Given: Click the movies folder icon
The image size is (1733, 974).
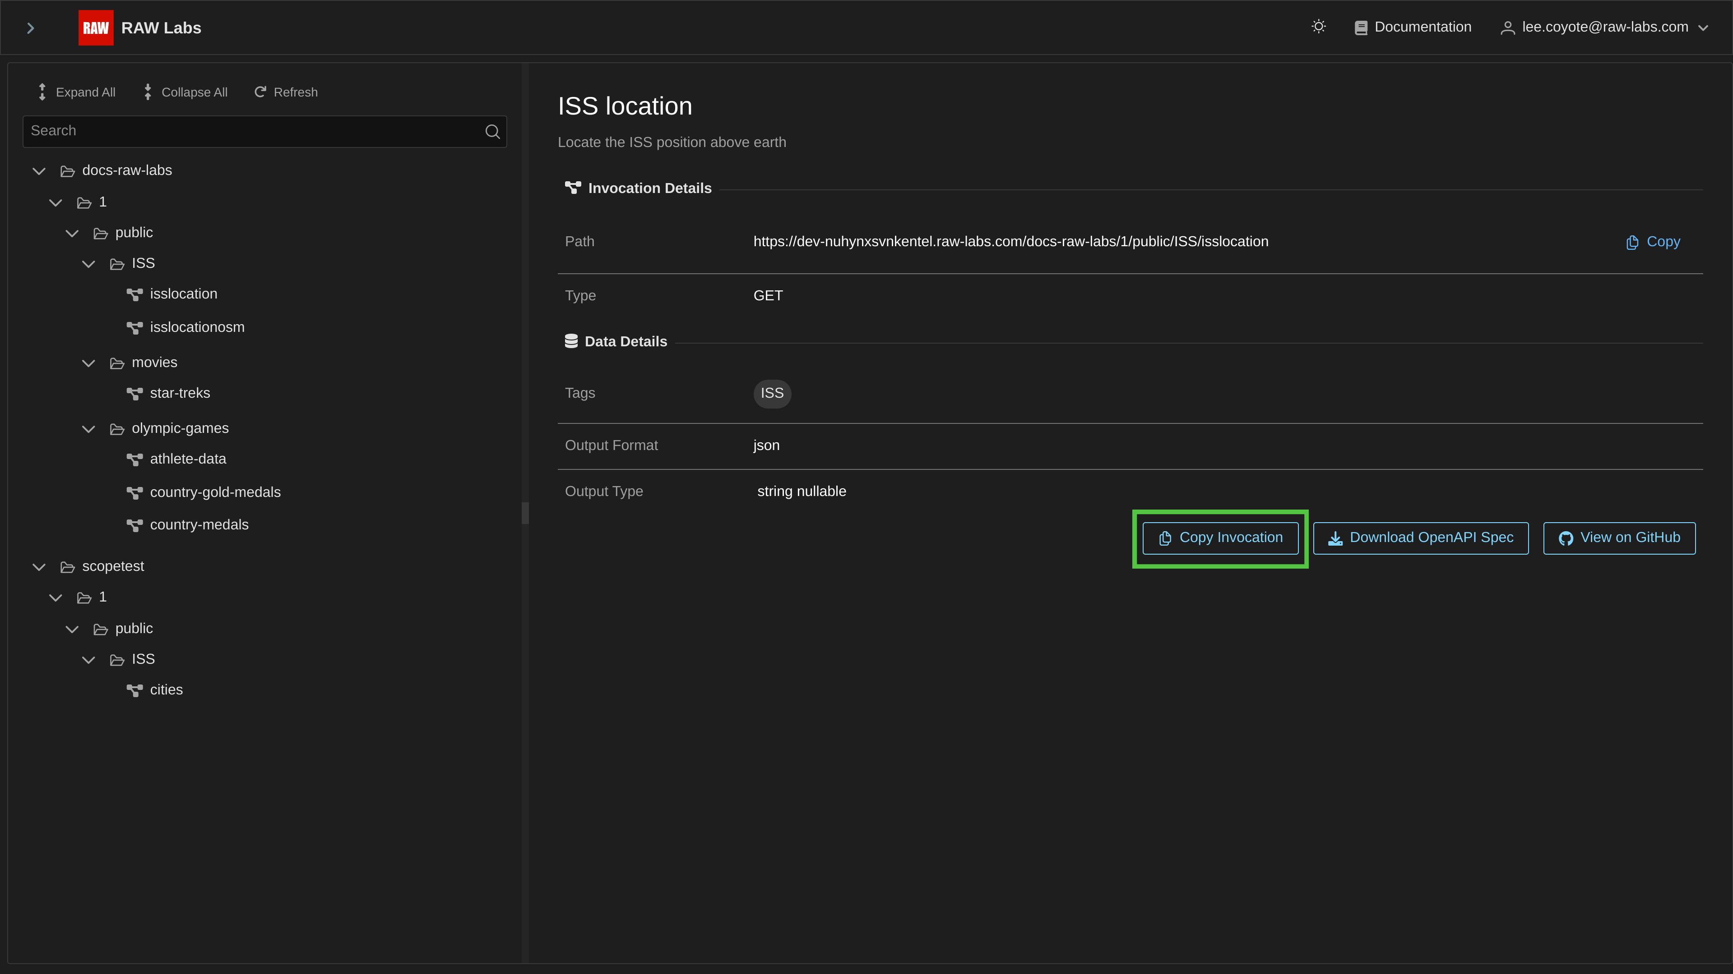Looking at the screenshot, I should (117, 363).
